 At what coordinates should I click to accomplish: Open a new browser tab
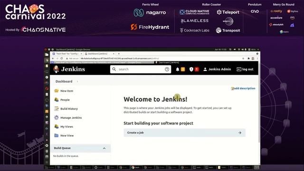pos(119,54)
